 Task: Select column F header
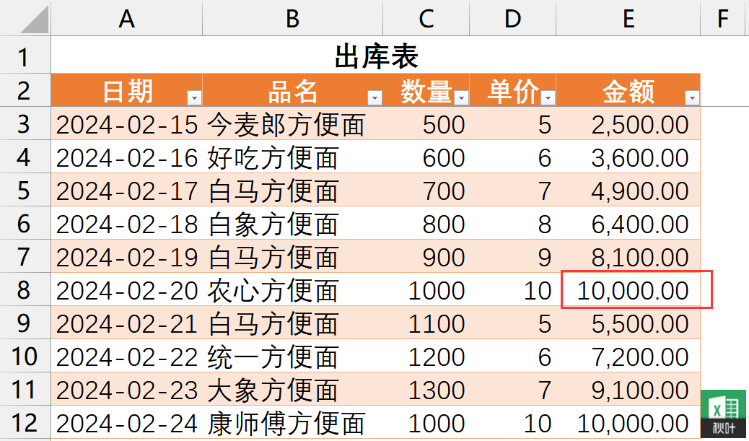(x=722, y=19)
